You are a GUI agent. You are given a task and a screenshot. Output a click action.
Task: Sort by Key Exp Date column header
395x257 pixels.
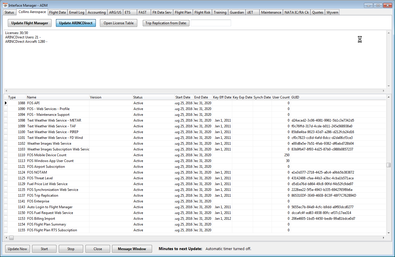[242, 97]
